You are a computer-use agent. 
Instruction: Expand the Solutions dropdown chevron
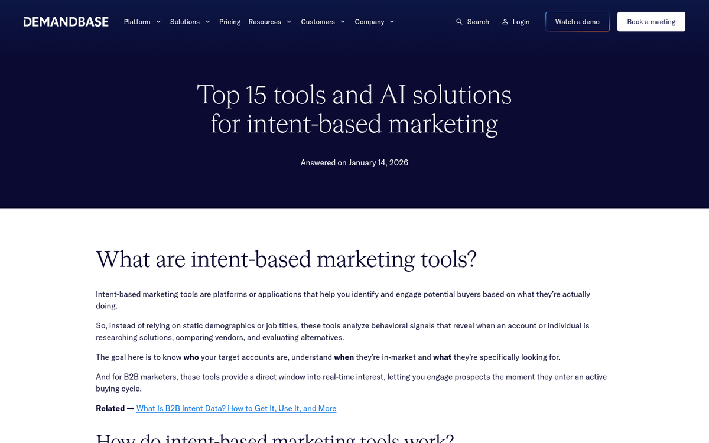[x=207, y=22]
